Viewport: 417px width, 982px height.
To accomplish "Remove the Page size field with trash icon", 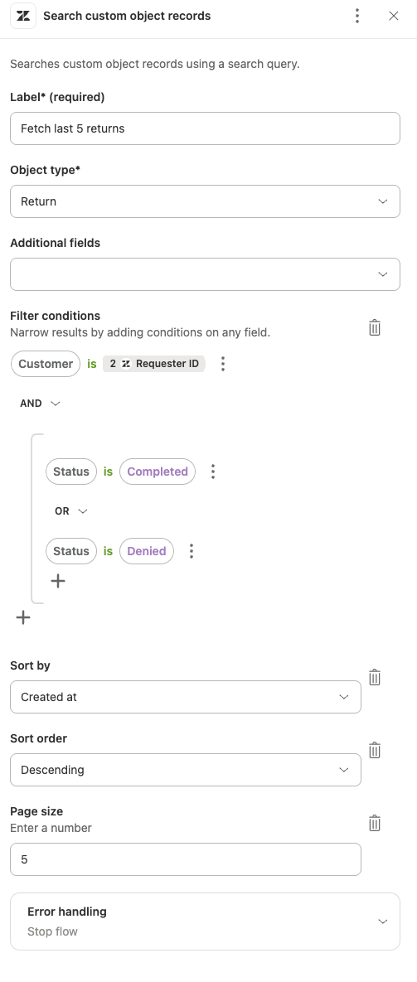I will 375,822.
